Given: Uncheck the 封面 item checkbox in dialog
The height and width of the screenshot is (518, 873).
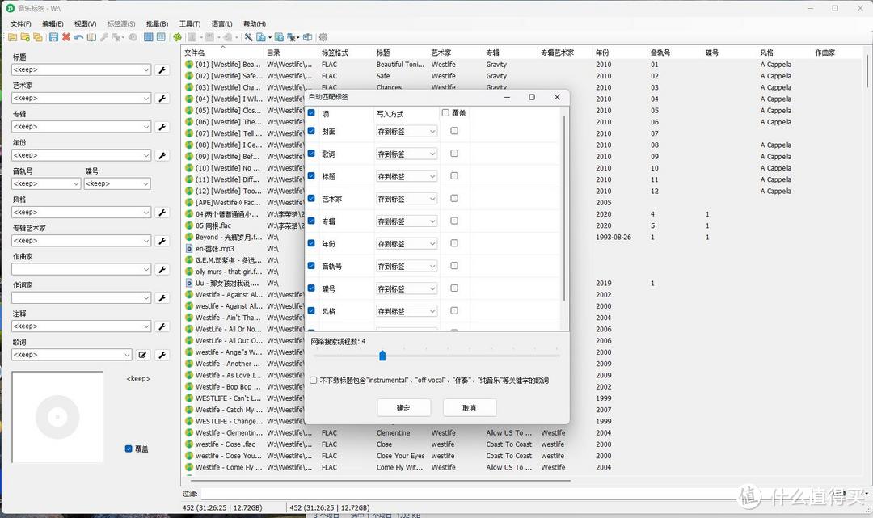Looking at the screenshot, I should 311,131.
